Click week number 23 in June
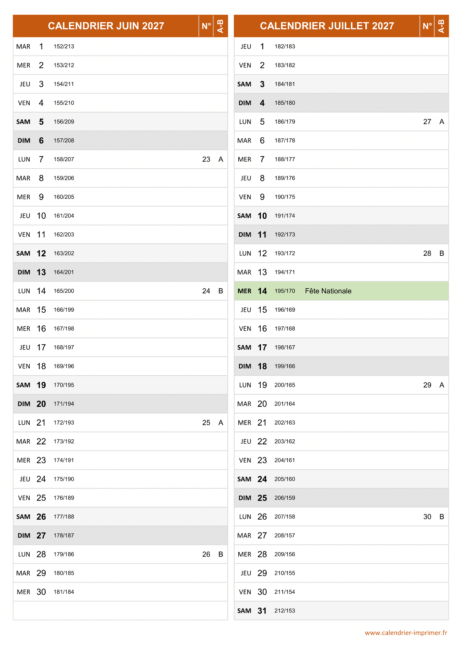 (206, 159)
